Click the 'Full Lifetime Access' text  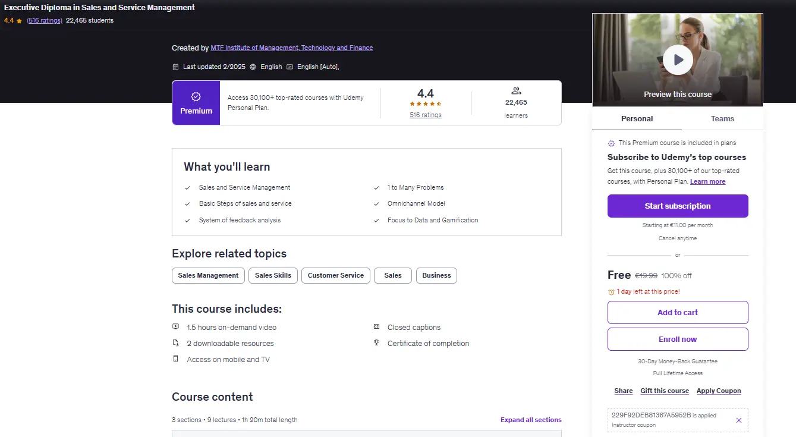click(678, 373)
